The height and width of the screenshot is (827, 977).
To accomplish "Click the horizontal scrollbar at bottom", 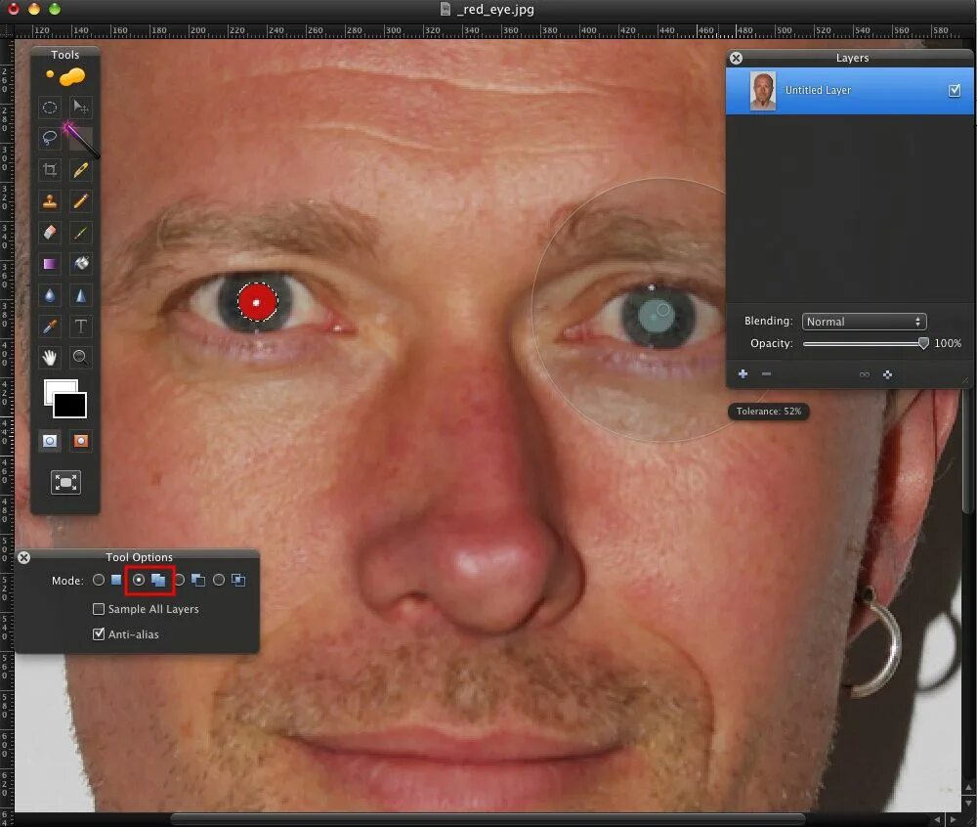I will [488, 817].
